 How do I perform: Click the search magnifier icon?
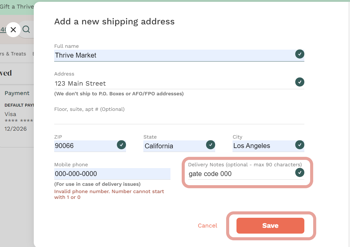(26, 29)
